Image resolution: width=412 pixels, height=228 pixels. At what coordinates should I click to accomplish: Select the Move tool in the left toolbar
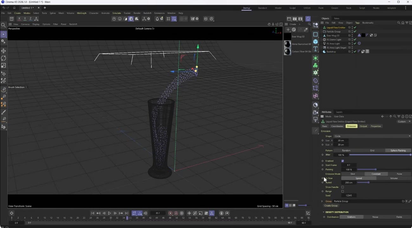3,51
